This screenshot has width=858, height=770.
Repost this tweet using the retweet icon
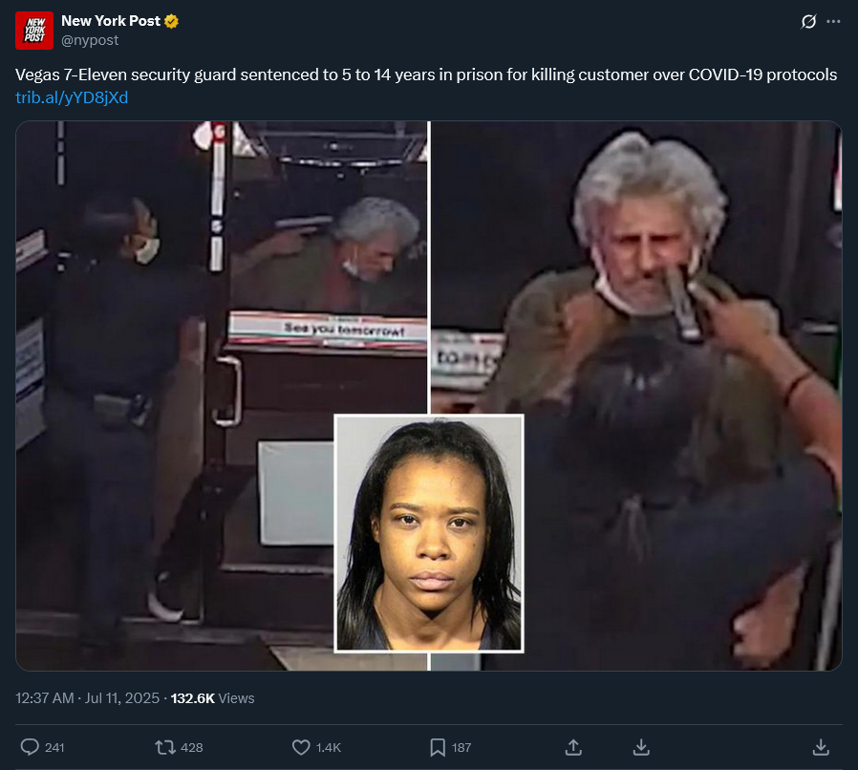[165, 747]
